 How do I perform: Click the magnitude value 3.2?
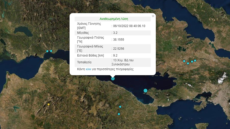(x=115, y=33)
